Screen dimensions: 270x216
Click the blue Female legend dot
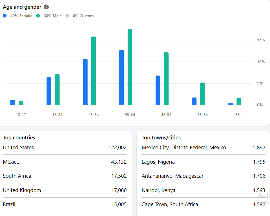pos(5,16)
